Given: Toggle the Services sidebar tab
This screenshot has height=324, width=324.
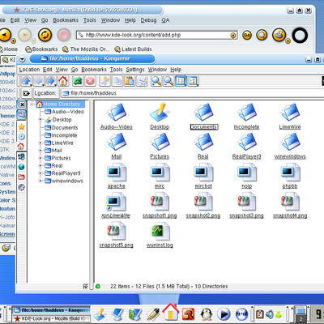Looking at the screenshot, I should click(22, 187).
